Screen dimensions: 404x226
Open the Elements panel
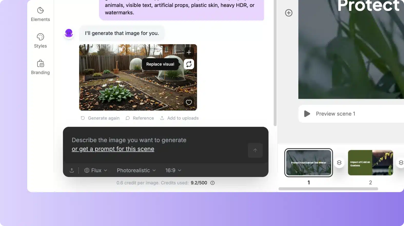point(40,14)
